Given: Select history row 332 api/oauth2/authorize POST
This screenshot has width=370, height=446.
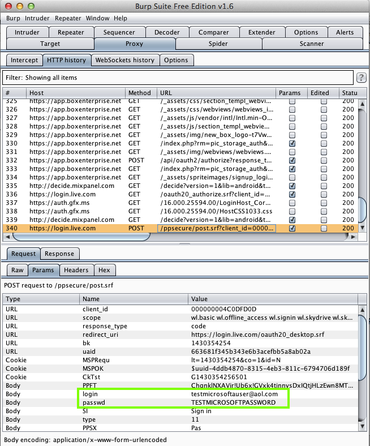Looking at the screenshot, I should click(x=180, y=160).
